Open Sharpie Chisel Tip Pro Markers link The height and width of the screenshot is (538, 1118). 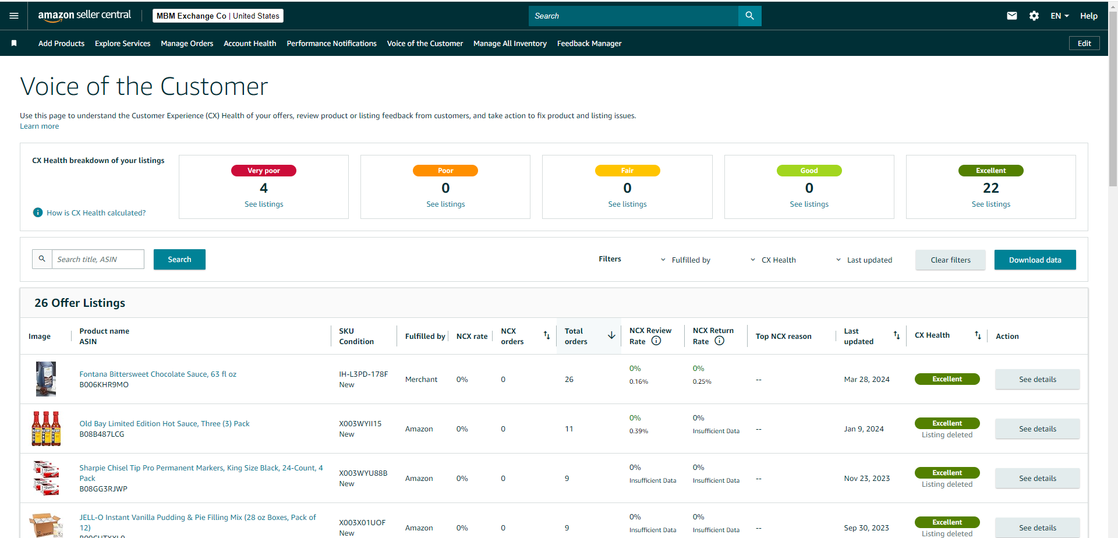201,473
